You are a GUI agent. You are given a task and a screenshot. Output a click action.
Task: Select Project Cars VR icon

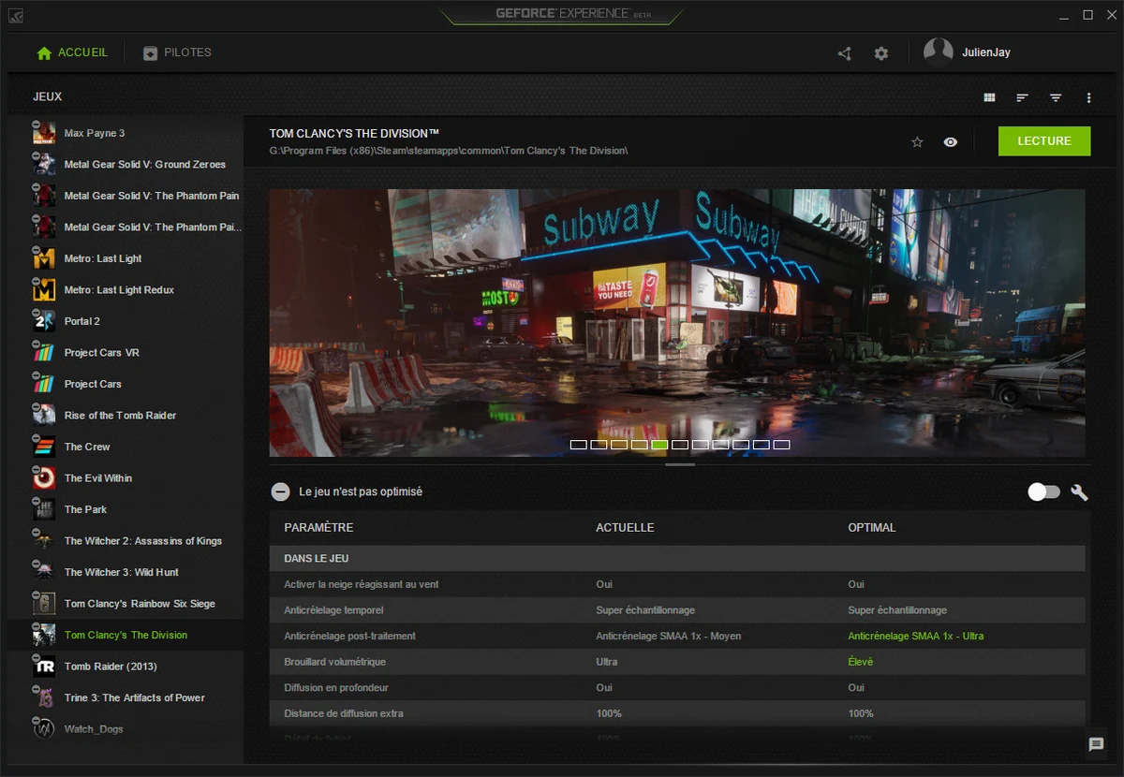click(44, 353)
